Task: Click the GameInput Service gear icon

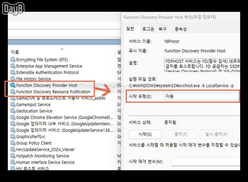Action: click(x=12, y=104)
